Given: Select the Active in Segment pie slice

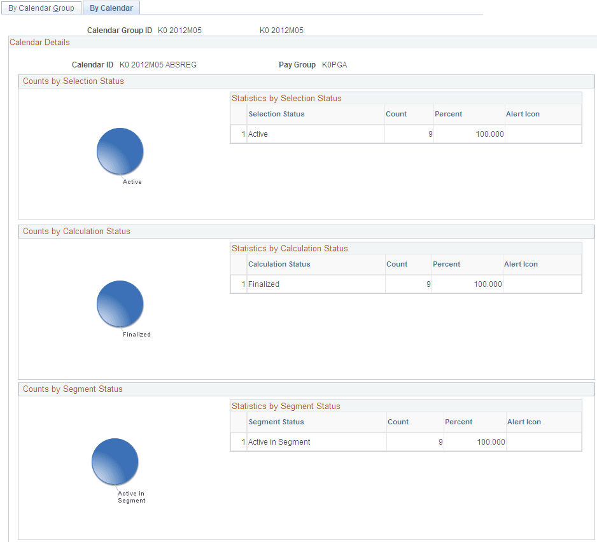Looking at the screenshot, I should point(115,461).
